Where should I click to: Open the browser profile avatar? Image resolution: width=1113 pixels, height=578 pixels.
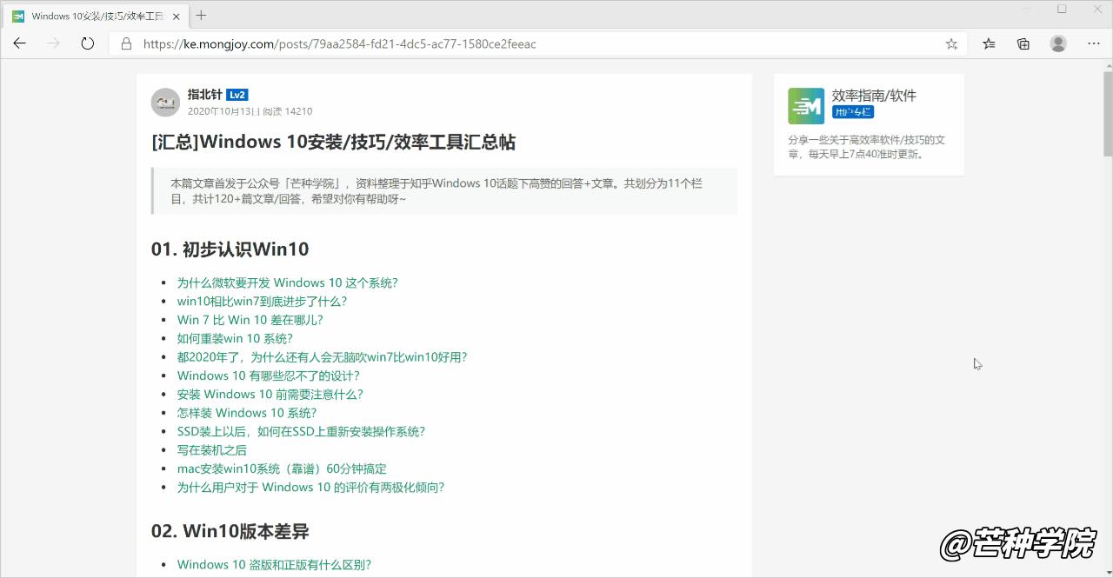[x=1058, y=43]
